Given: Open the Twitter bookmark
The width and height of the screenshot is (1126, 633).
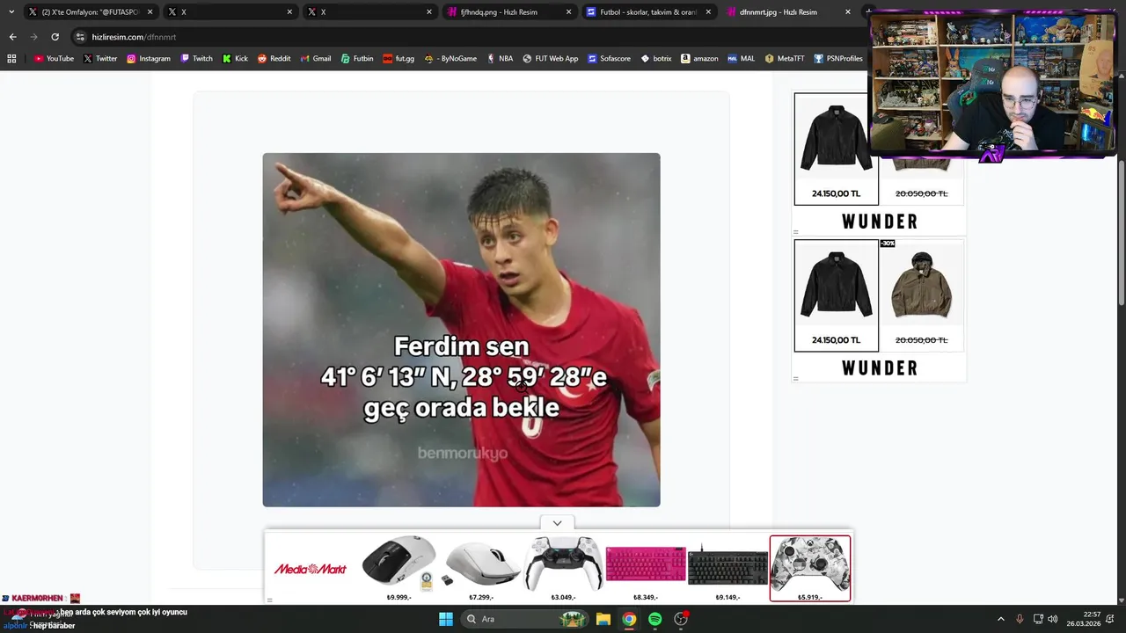Looking at the screenshot, I should (x=100, y=59).
